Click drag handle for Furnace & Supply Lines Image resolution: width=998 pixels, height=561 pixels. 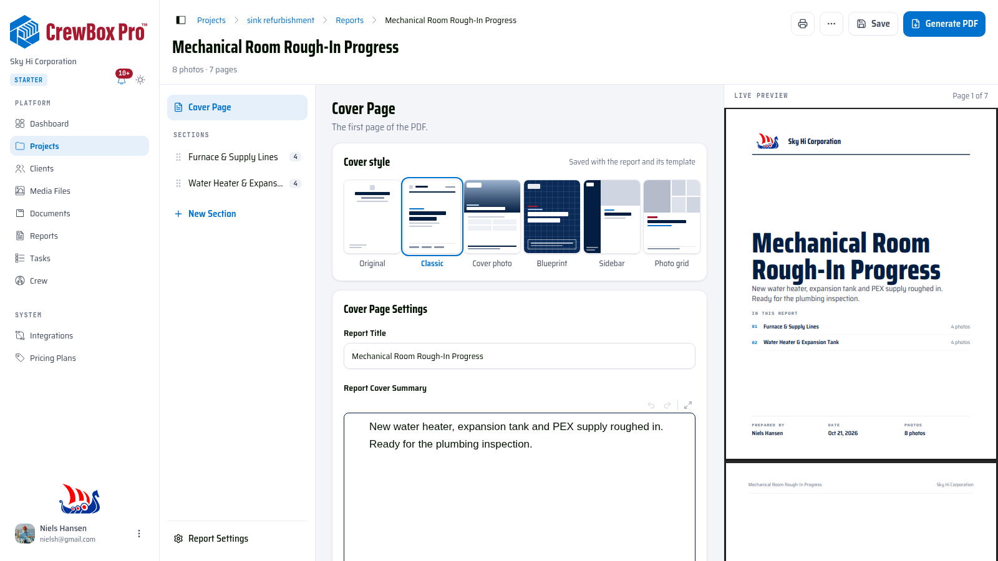pyautogui.click(x=178, y=157)
